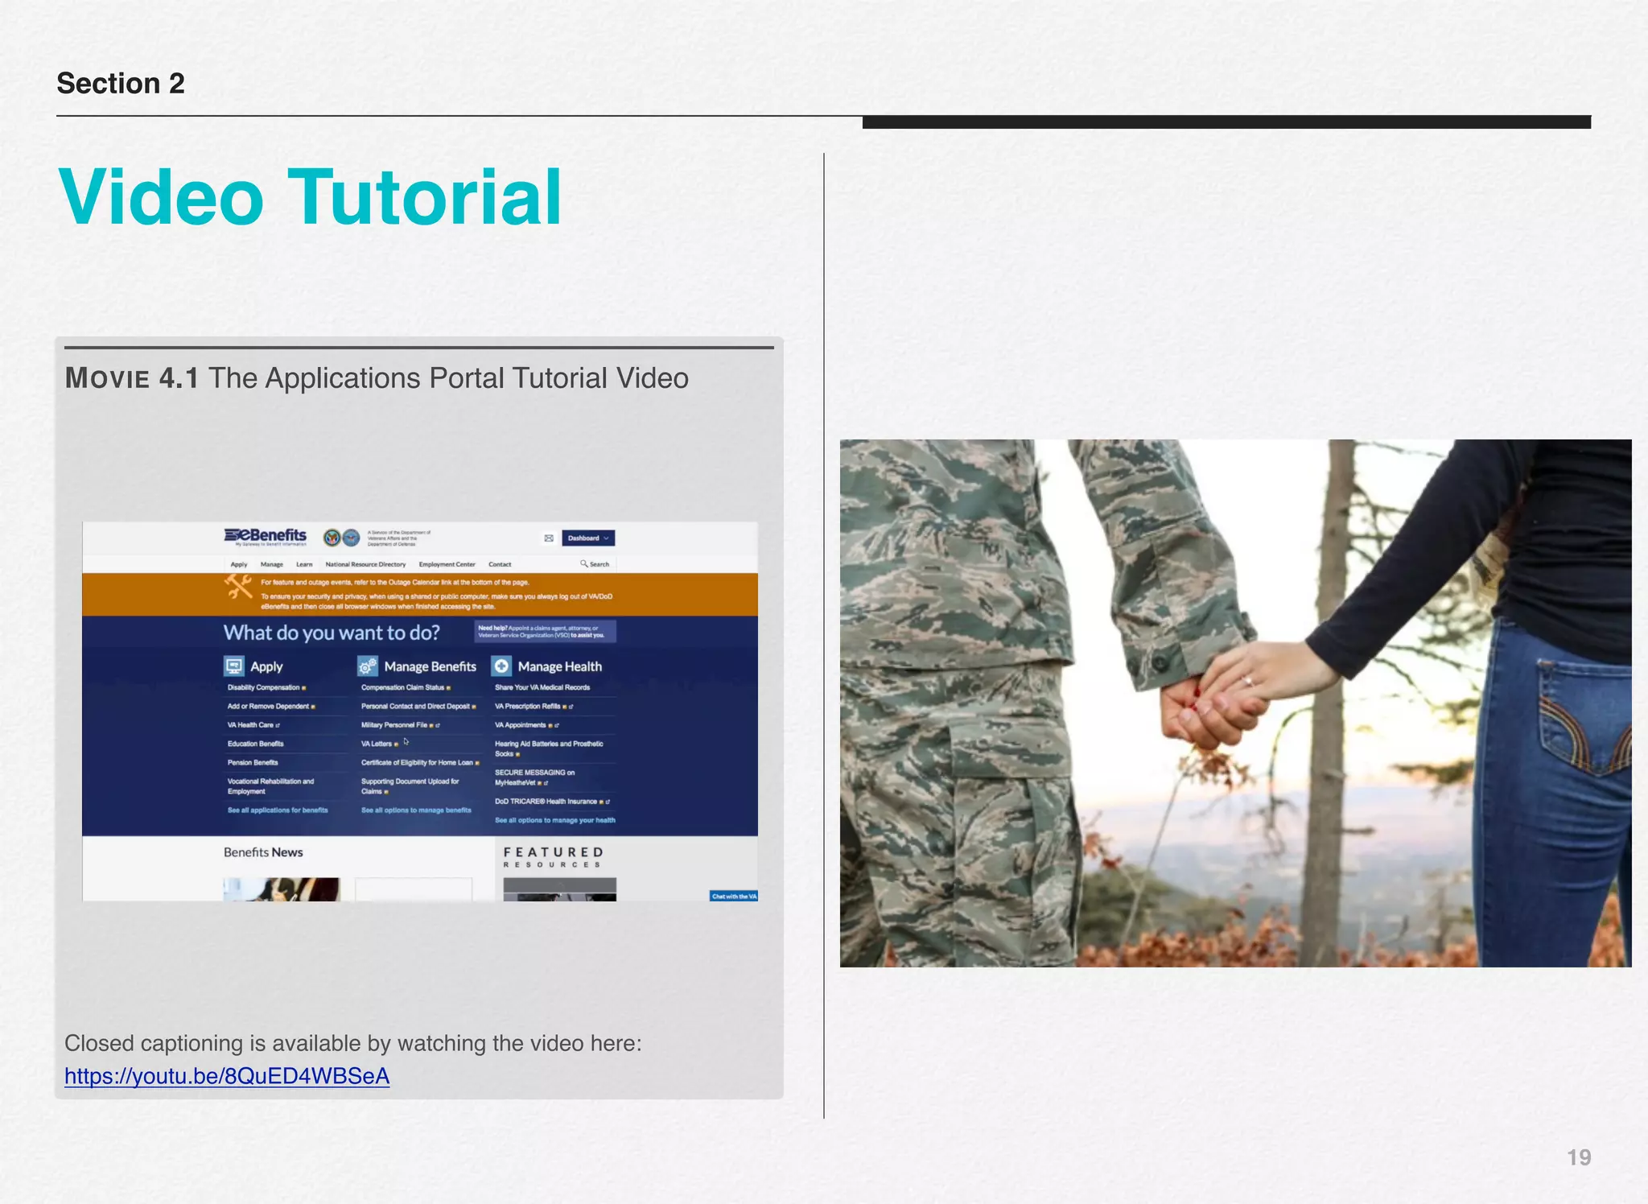Click the Chat with the VA button
The height and width of the screenshot is (1204, 1648).
click(733, 897)
